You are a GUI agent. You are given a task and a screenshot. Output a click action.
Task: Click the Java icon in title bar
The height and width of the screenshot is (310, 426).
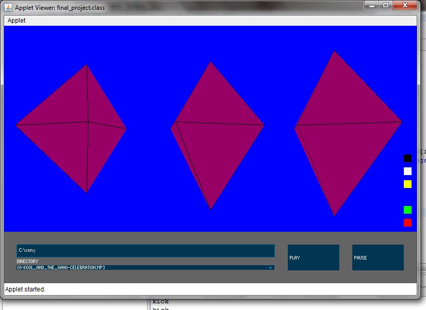[9, 8]
